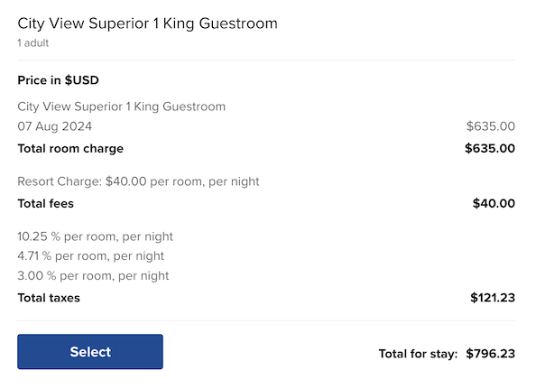
Task: Click the blue Select button
Action: [x=90, y=351]
